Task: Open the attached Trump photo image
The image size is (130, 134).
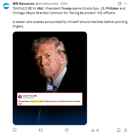Action: tap(50, 78)
